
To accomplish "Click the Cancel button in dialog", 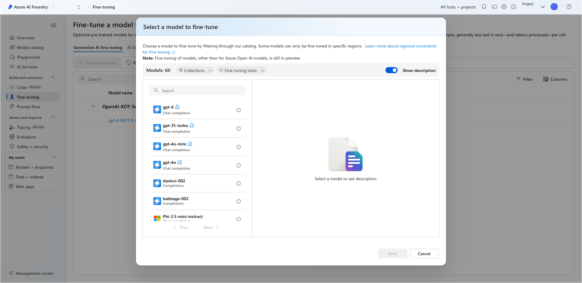I will pyautogui.click(x=424, y=253).
